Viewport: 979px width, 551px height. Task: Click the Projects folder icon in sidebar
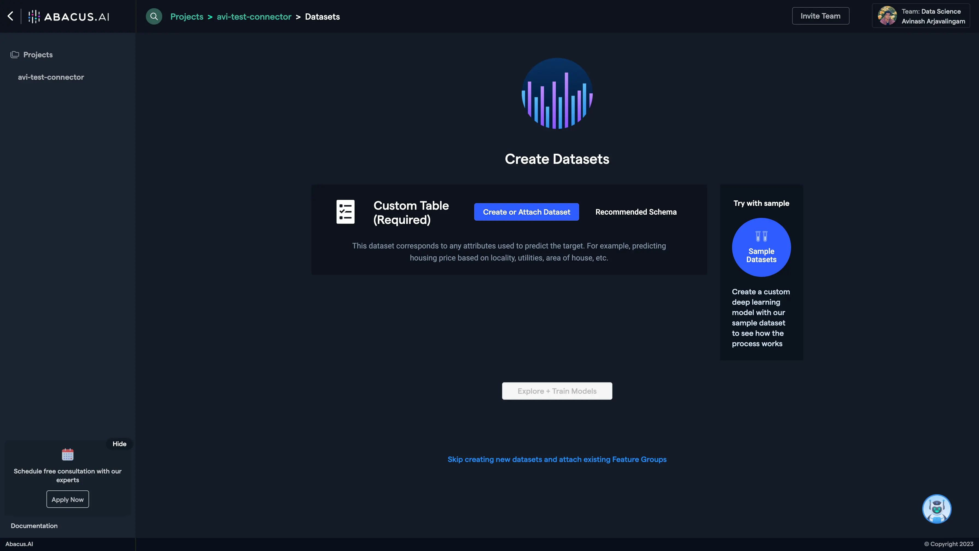13,54
